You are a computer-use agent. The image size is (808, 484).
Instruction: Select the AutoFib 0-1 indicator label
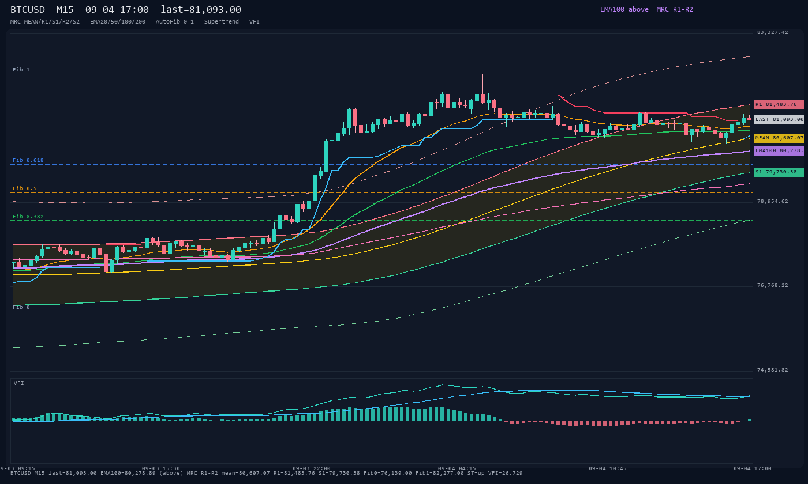175,21
